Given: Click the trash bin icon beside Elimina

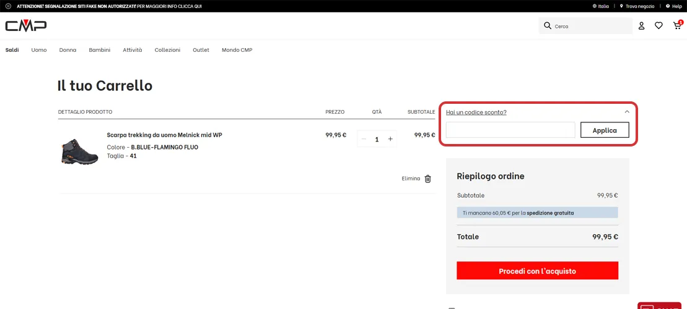Looking at the screenshot, I should click(x=428, y=179).
